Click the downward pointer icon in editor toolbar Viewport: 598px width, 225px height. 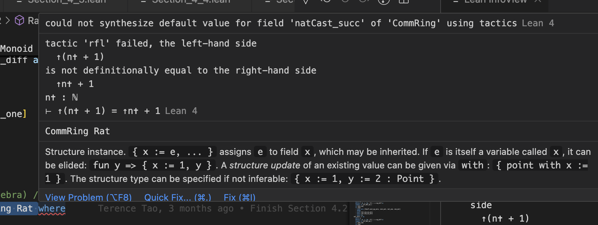306,1
